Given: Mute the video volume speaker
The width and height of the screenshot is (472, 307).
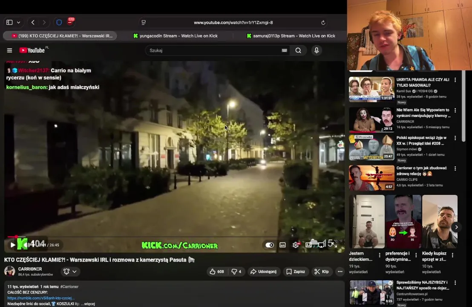Looking at the screenshot, I should (26, 245).
